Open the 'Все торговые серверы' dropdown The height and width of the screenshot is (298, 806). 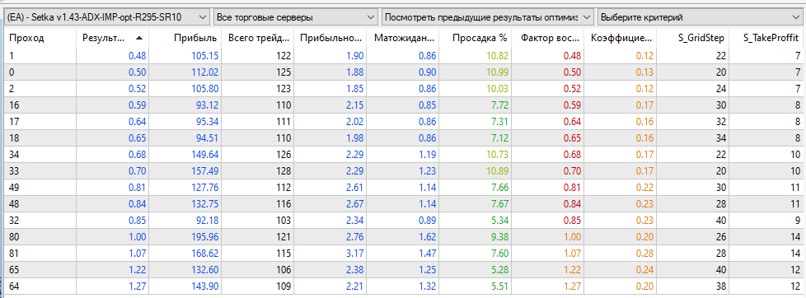tap(296, 17)
